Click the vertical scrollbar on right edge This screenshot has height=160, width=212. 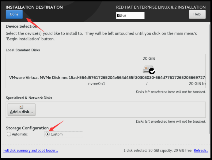pos(210,78)
